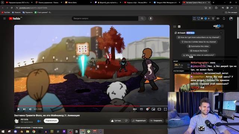This screenshot has height=134, width=239.
Task: Click 'Summarize this video' suggestion
Action: point(199,46)
